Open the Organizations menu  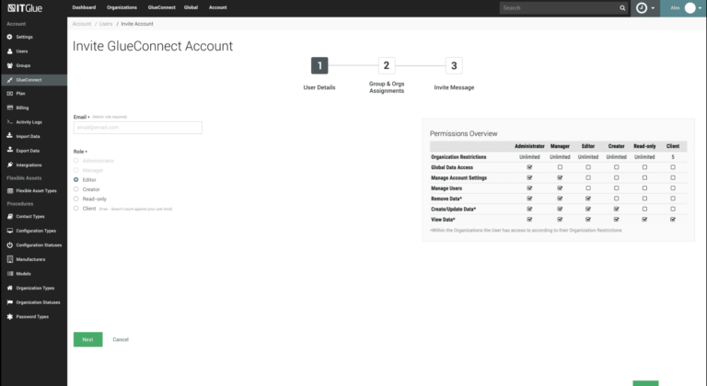(x=122, y=7)
